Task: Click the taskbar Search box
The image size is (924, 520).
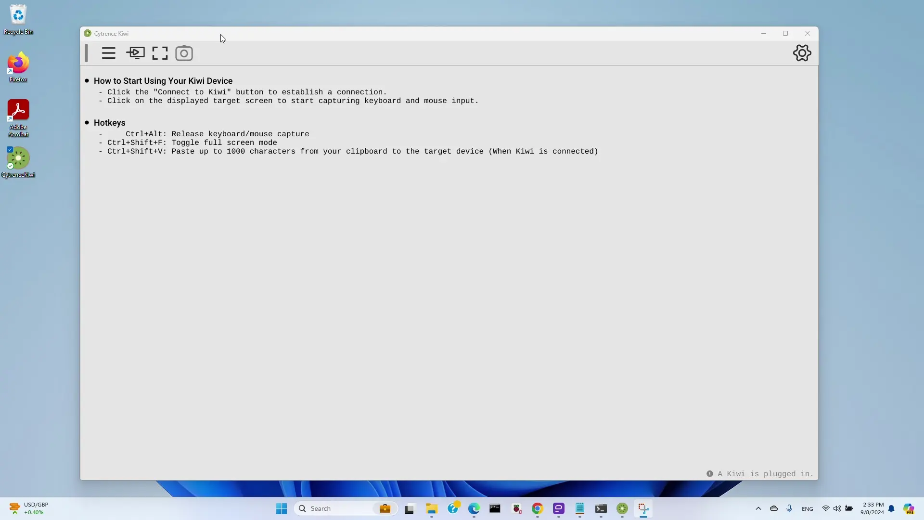Action: pos(346,508)
